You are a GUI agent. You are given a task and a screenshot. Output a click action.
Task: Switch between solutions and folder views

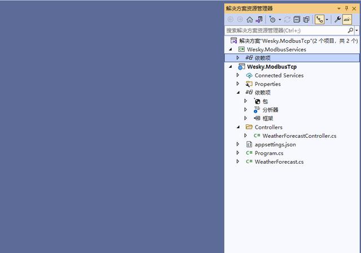(259, 20)
